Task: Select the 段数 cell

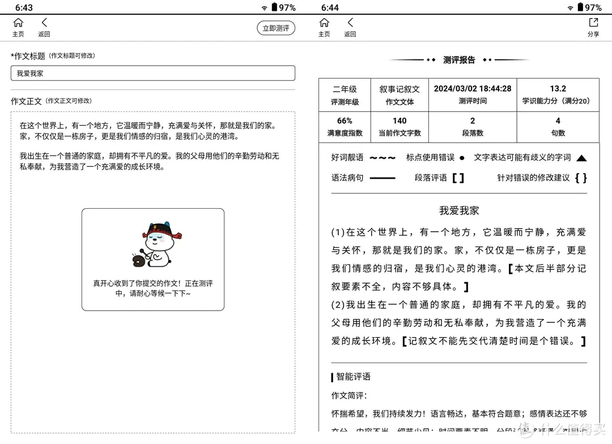Action: [x=472, y=127]
